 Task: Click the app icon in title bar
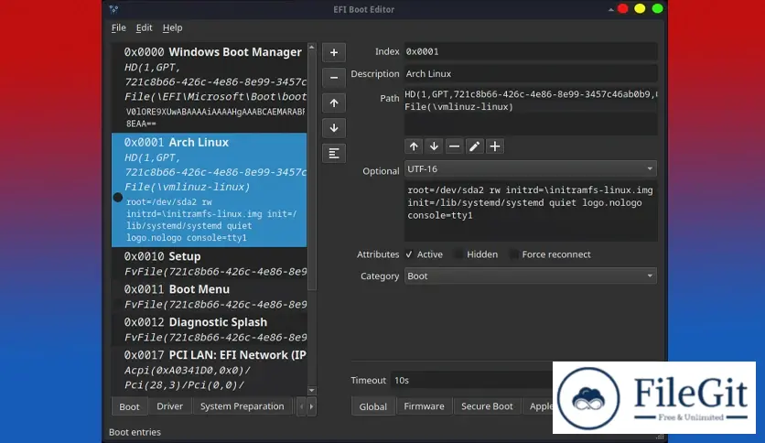pyautogui.click(x=113, y=9)
